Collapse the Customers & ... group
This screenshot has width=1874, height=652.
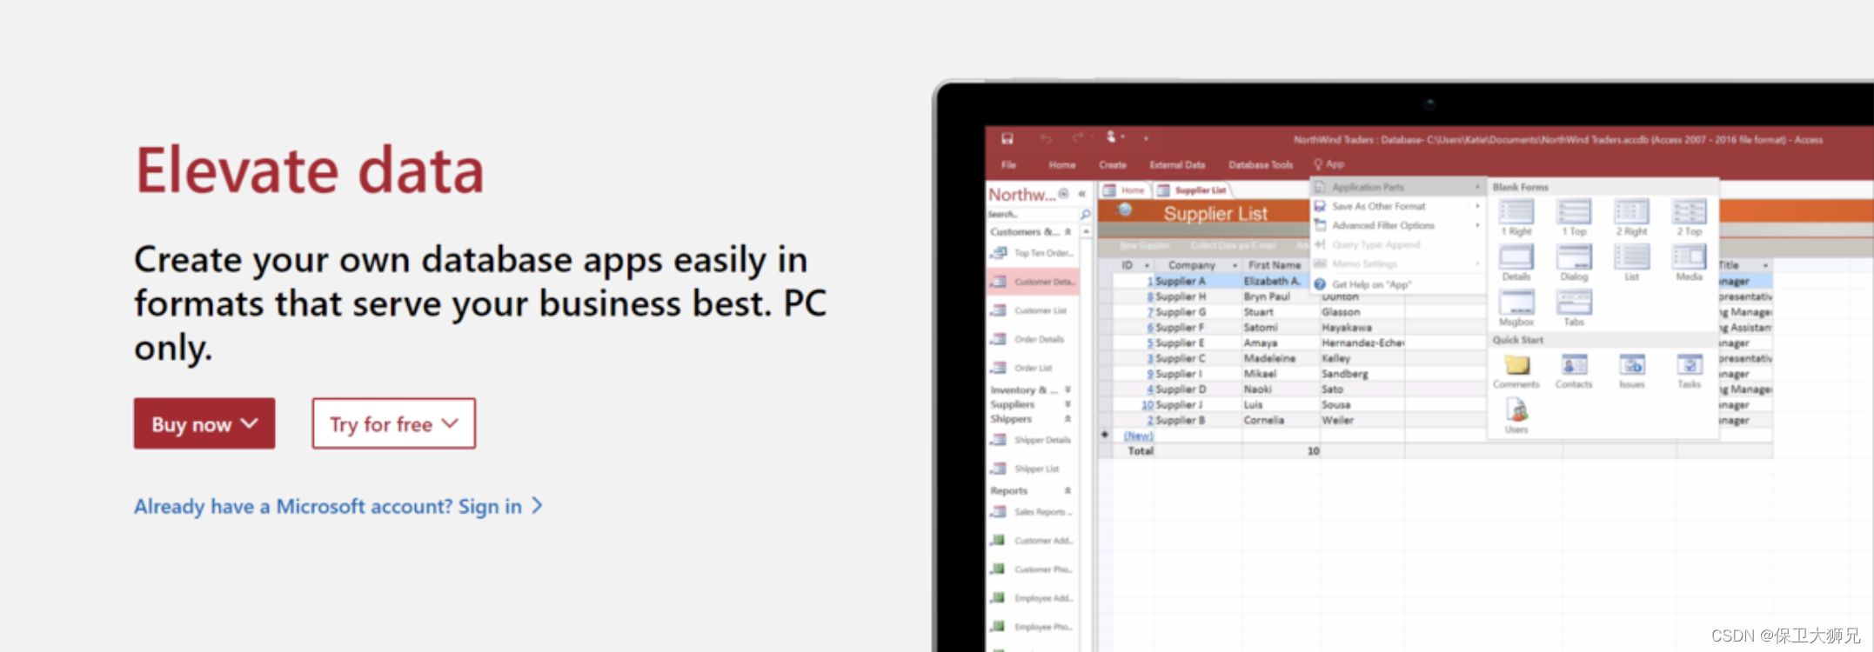click(x=1031, y=232)
